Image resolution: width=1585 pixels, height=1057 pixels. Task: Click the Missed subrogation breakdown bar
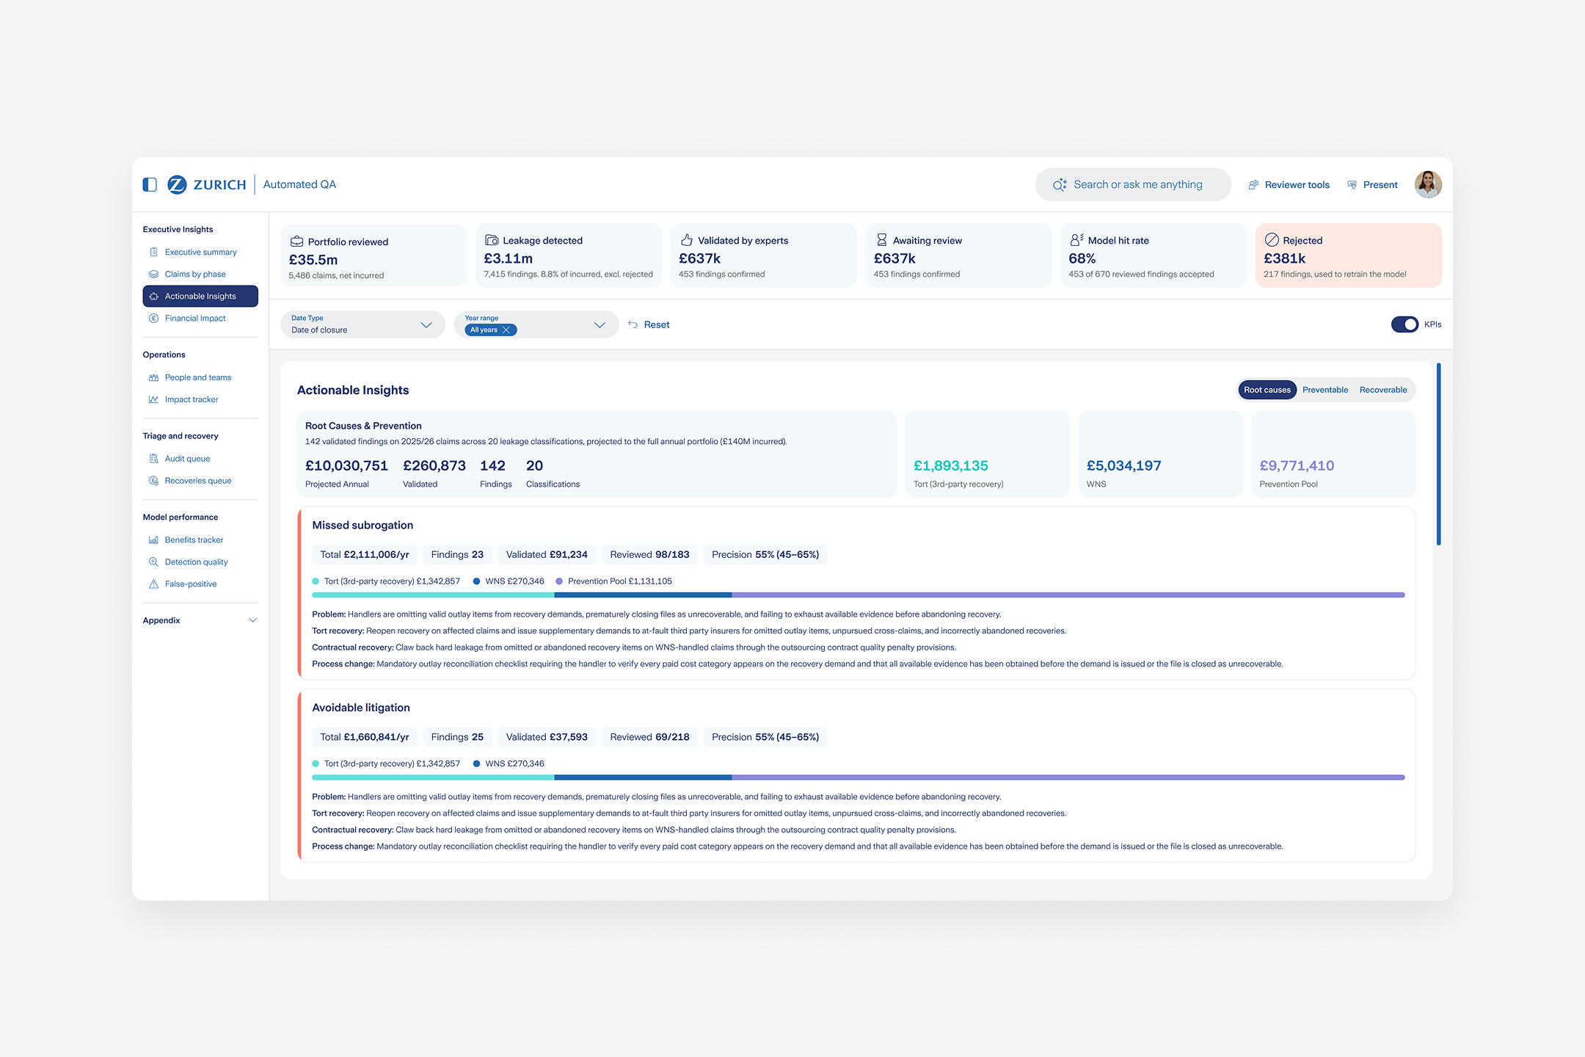point(858,595)
